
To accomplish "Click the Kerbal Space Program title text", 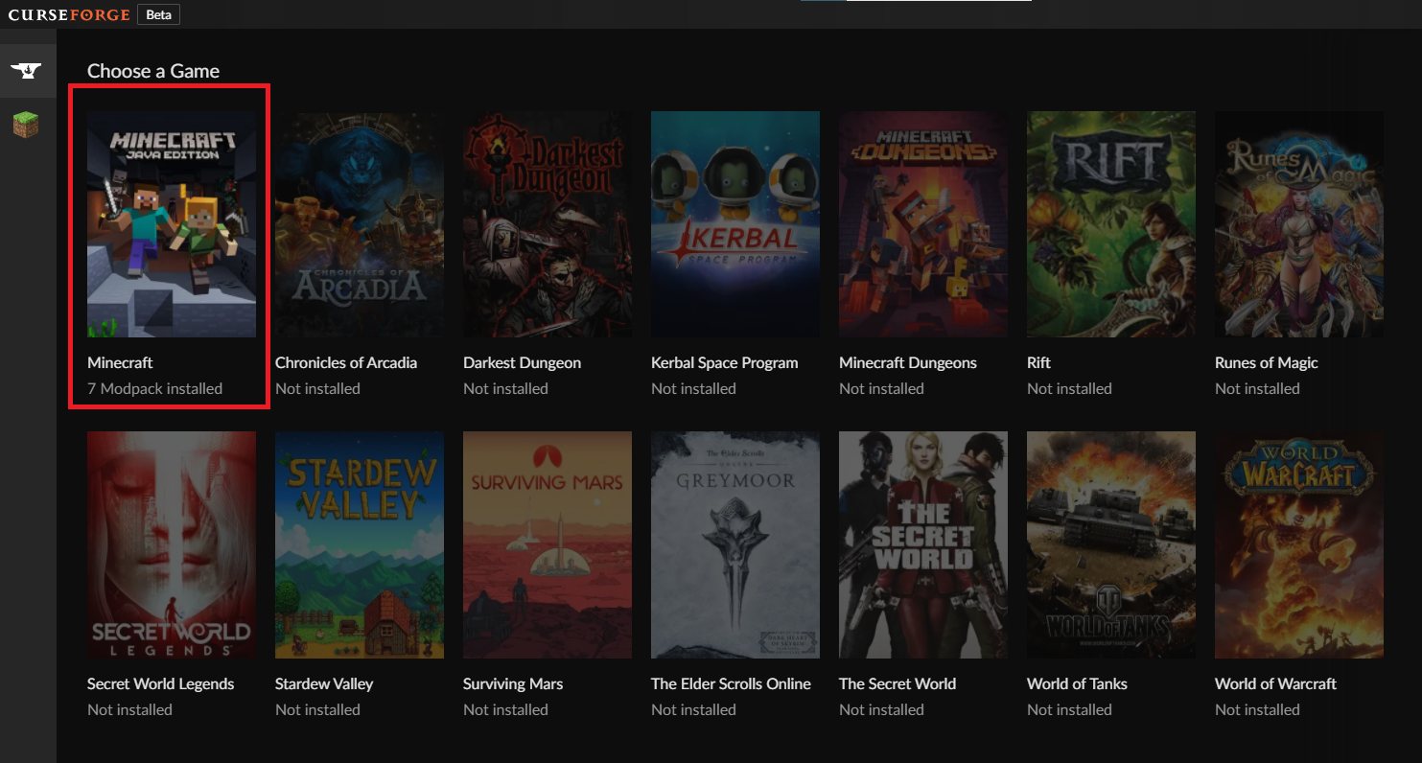I will (724, 362).
